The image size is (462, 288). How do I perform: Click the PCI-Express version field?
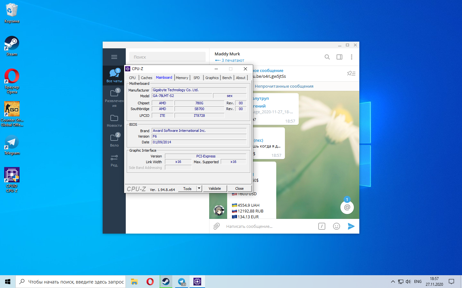(206, 156)
